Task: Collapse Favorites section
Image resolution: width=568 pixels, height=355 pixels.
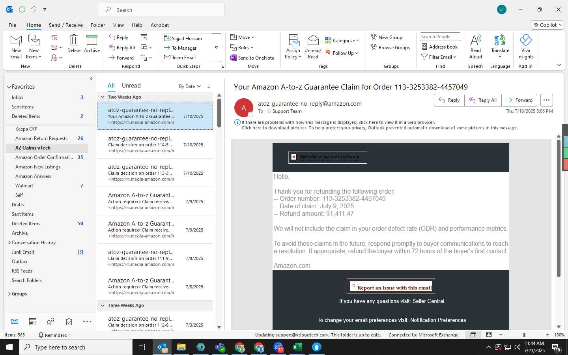Action: point(9,87)
